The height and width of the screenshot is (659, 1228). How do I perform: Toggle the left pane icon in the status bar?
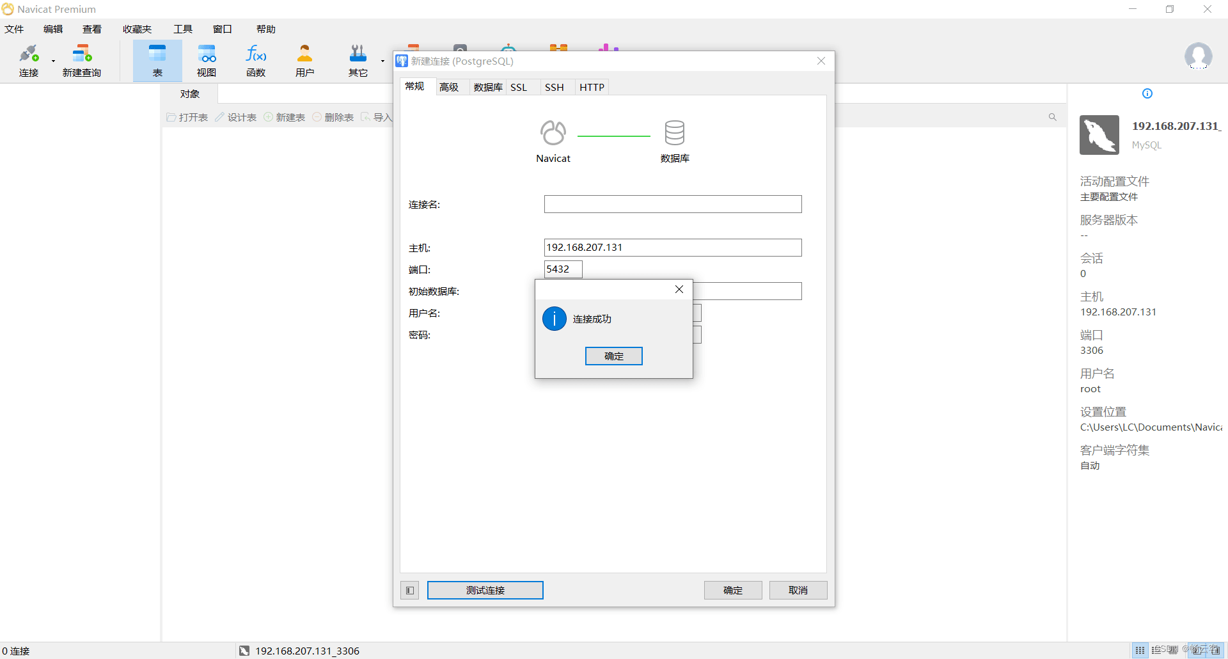(x=1197, y=651)
